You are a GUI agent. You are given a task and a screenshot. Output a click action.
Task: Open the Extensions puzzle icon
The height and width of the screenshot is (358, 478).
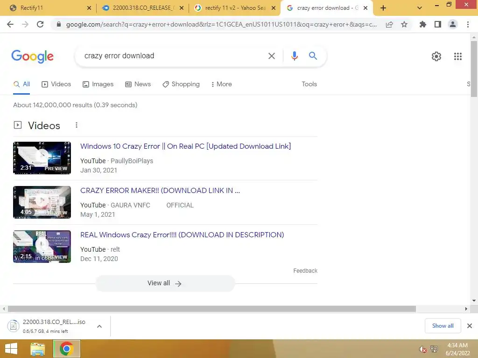point(422,24)
